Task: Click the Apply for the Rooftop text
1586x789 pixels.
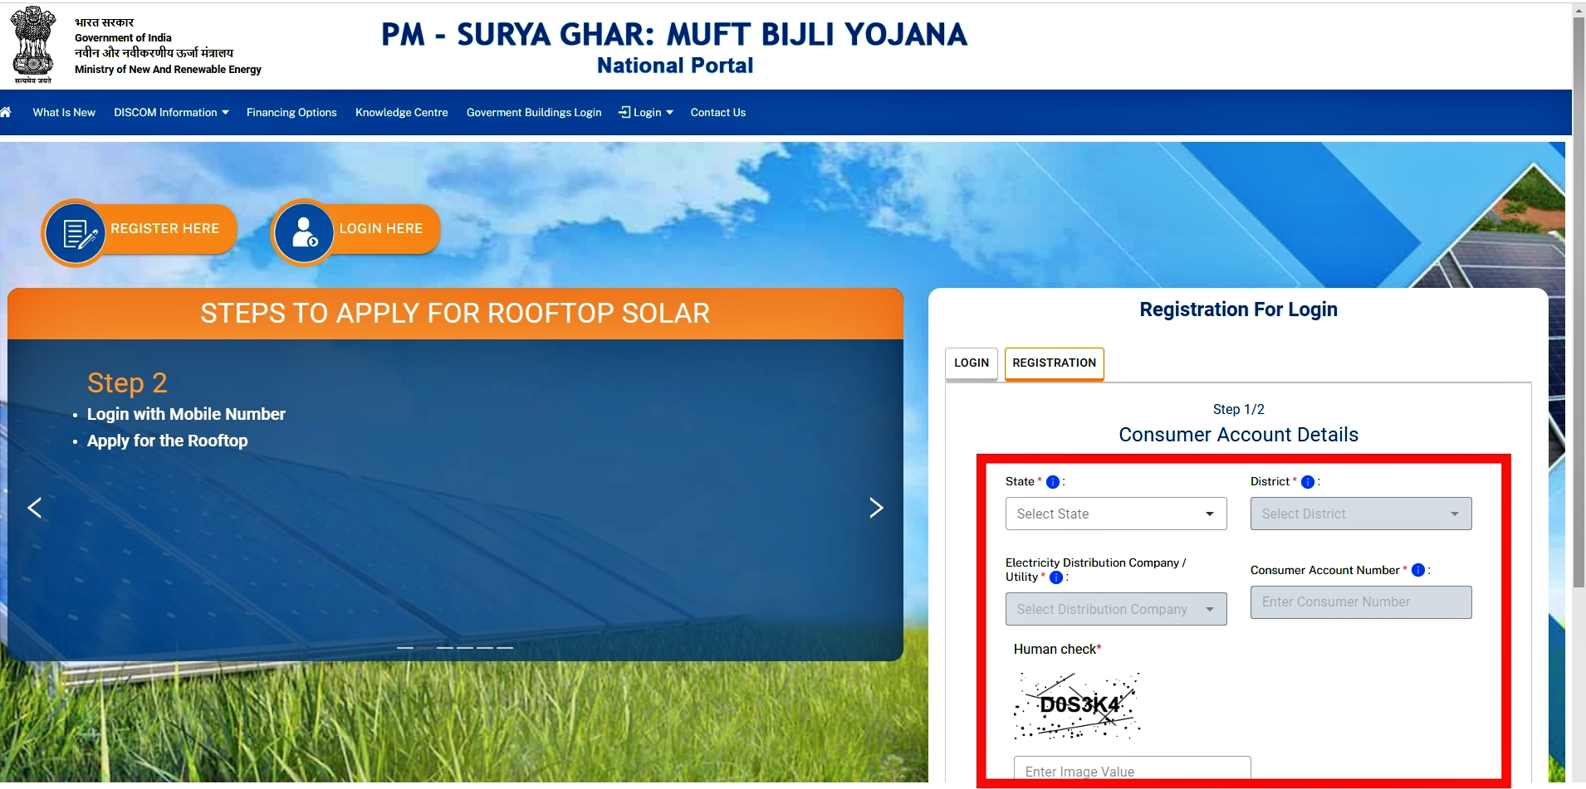Action: click(x=167, y=441)
